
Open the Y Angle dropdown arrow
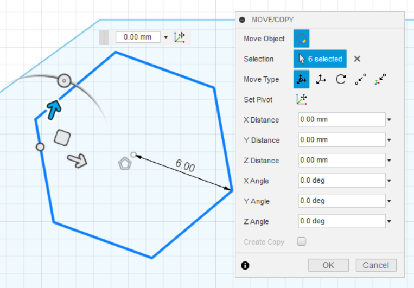[389, 201]
